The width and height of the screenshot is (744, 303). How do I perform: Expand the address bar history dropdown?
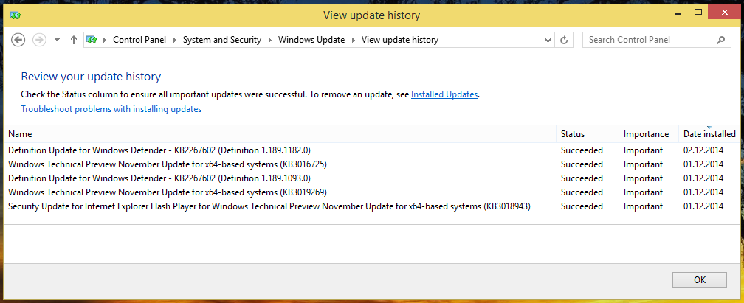click(x=548, y=40)
